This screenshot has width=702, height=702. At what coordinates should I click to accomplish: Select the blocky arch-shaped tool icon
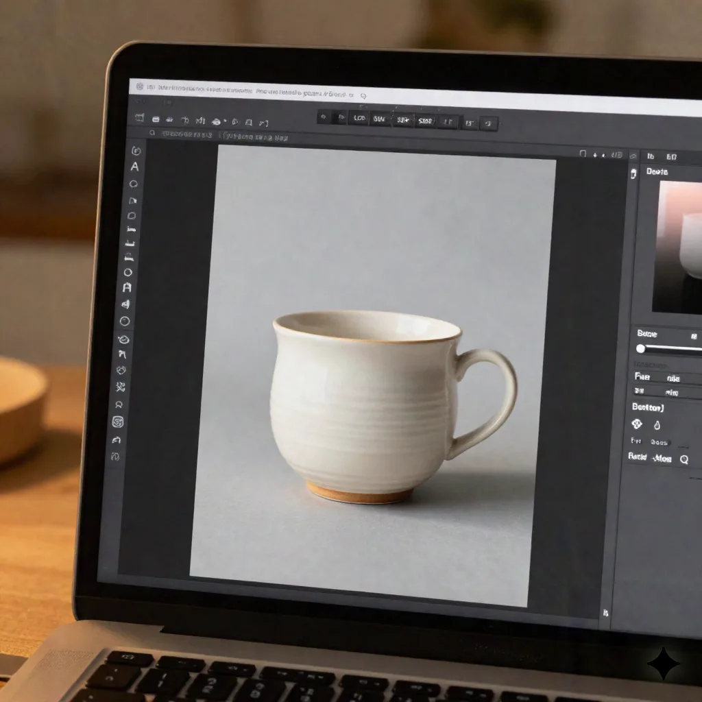[127, 287]
